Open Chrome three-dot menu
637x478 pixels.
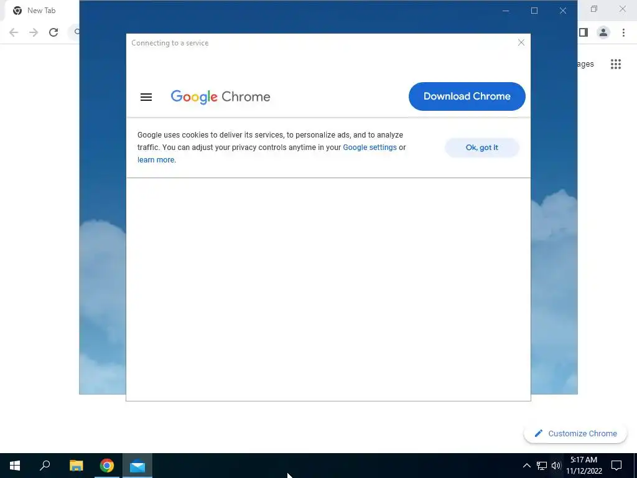pyautogui.click(x=623, y=32)
